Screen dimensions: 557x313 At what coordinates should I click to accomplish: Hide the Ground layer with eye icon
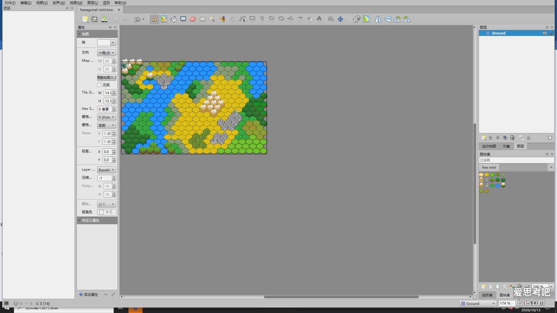tap(545, 33)
